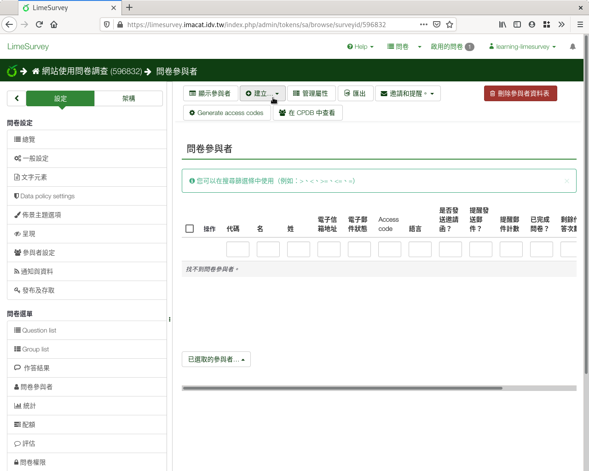
Task: Open 參與者設定 menu item
Action: point(87,253)
